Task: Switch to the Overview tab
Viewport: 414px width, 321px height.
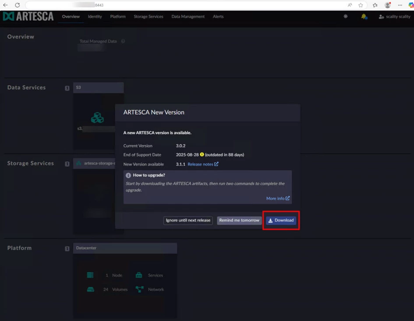Action: coord(71,17)
